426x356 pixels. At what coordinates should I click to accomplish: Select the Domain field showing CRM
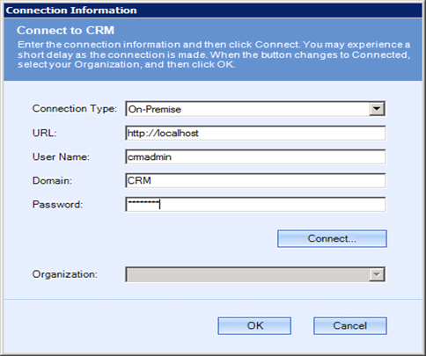(255, 180)
